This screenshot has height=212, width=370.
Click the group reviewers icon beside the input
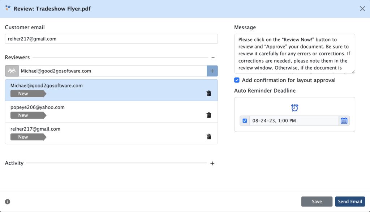pos(11,71)
